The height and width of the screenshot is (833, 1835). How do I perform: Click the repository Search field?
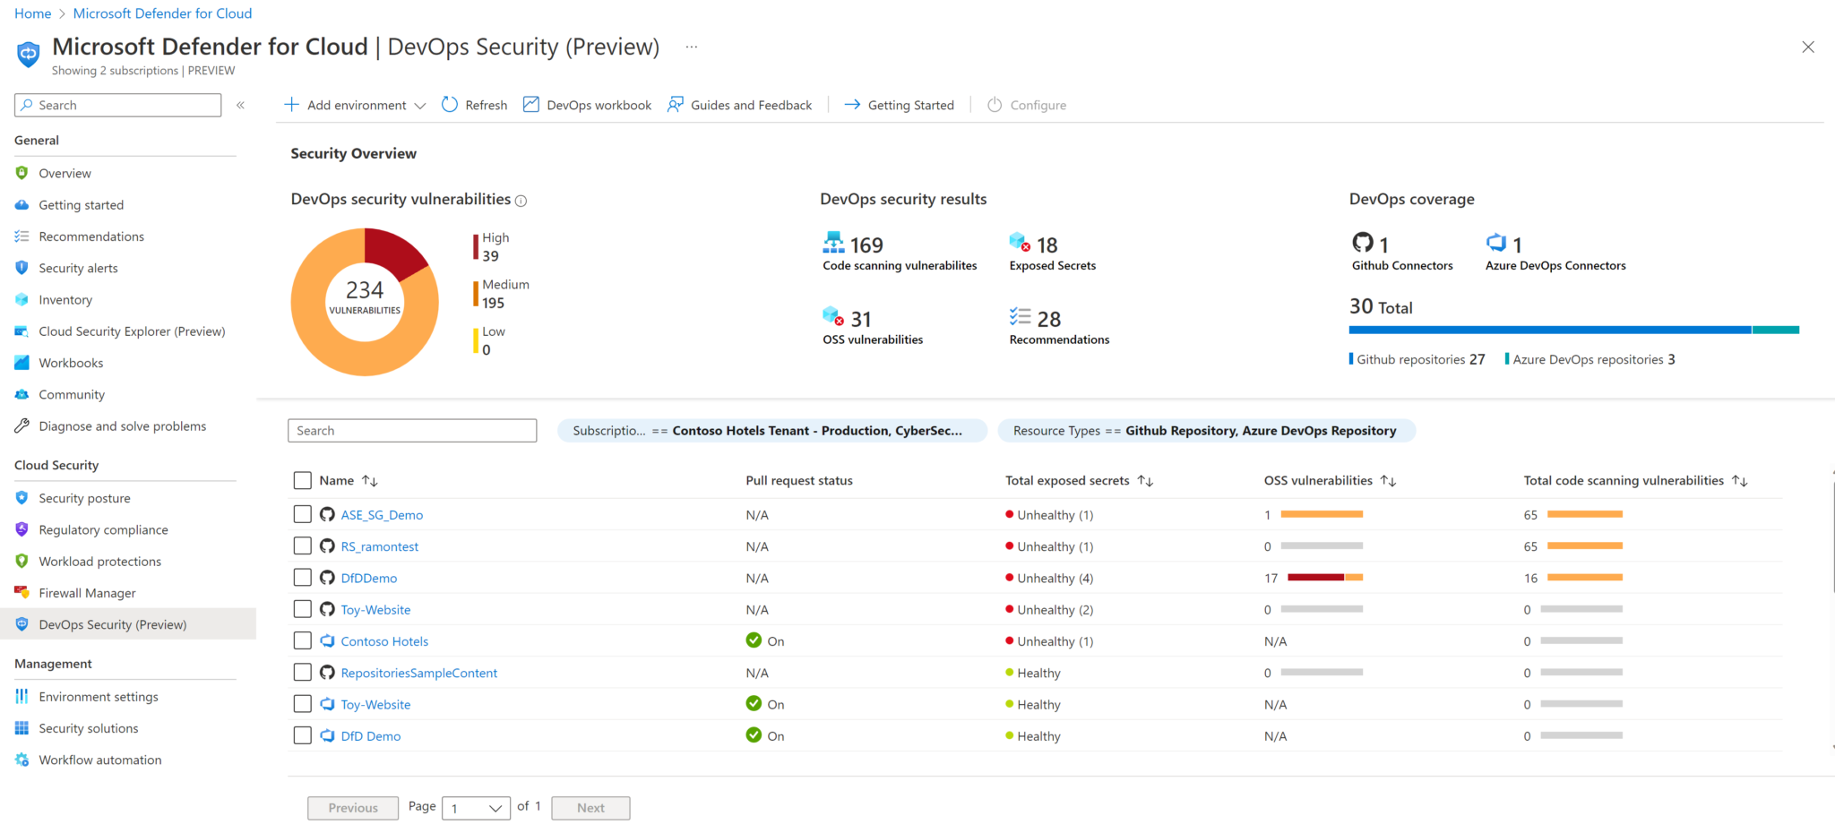click(411, 430)
